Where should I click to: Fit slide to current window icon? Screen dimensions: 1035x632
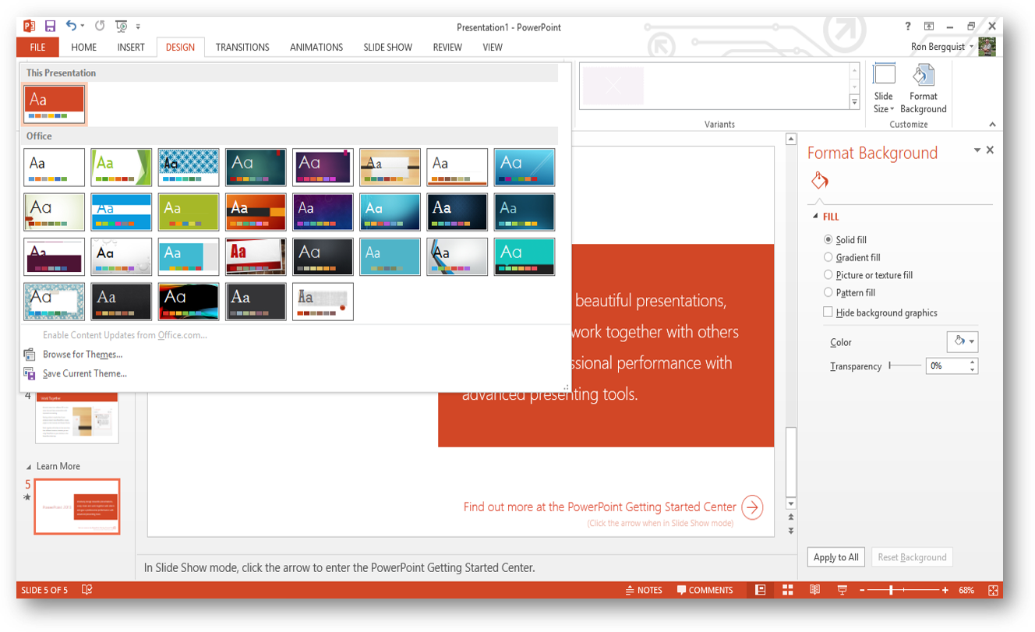pyautogui.click(x=994, y=591)
